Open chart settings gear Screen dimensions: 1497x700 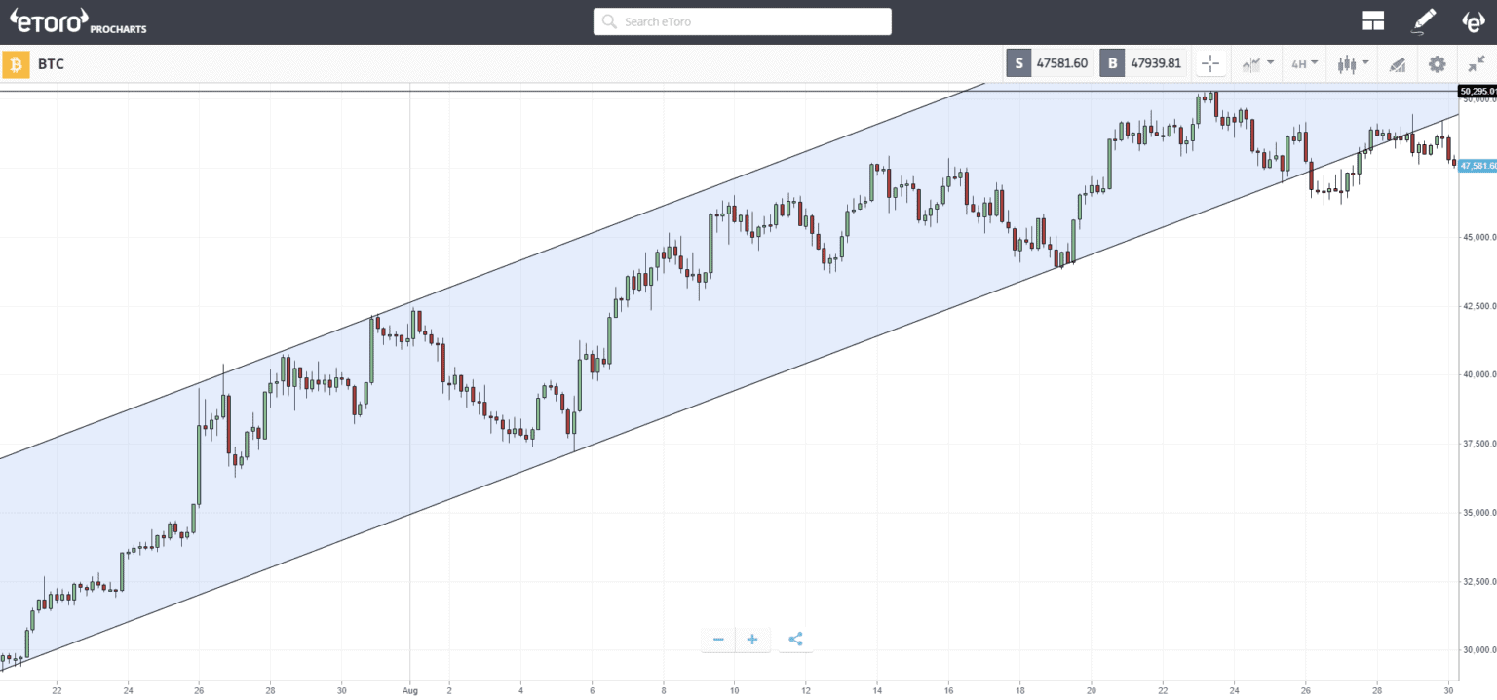1437,64
